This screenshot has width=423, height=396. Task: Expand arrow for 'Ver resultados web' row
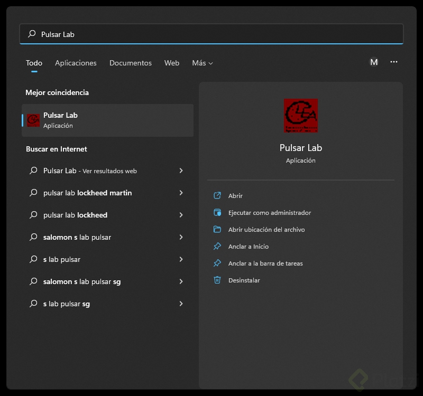181,171
